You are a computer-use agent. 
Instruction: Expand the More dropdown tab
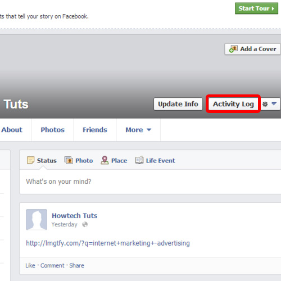pos(138,130)
